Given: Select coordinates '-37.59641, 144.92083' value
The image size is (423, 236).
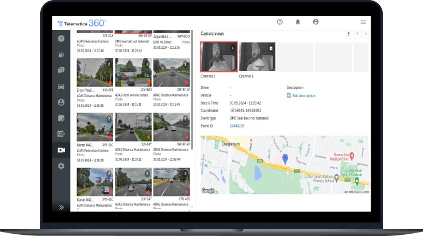Looking at the screenshot, I should coord(245,110).
